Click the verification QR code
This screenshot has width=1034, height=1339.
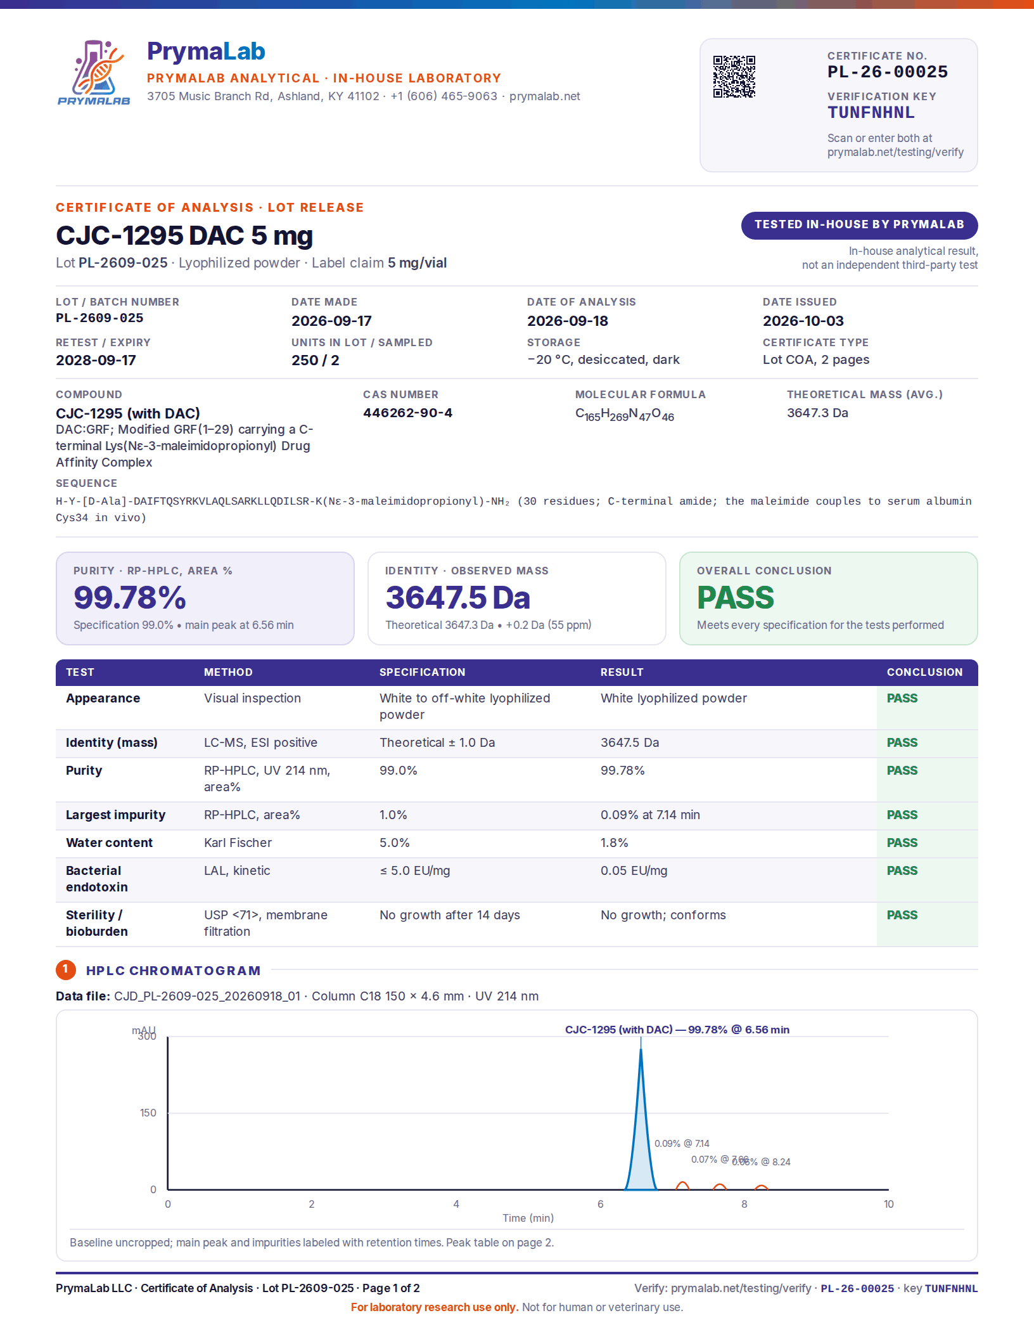click(x=734, y=77)
